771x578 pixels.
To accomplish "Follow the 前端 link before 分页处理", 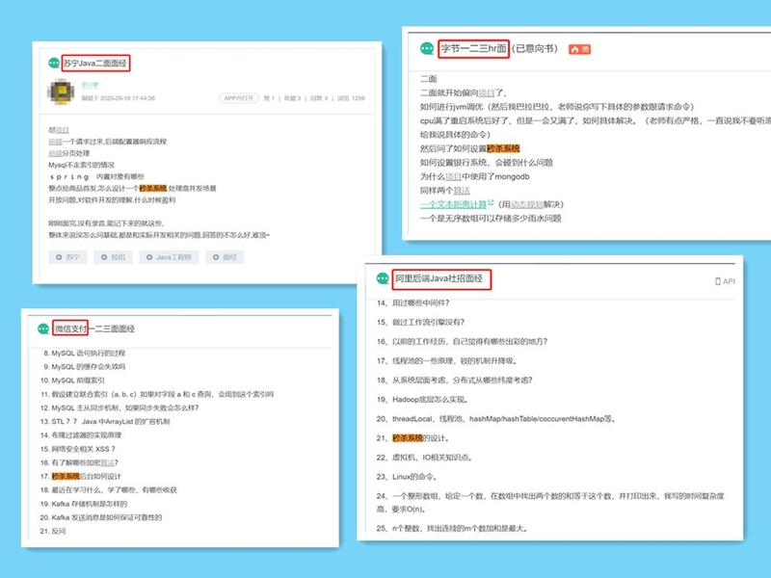I will click(x=55, y=153).
